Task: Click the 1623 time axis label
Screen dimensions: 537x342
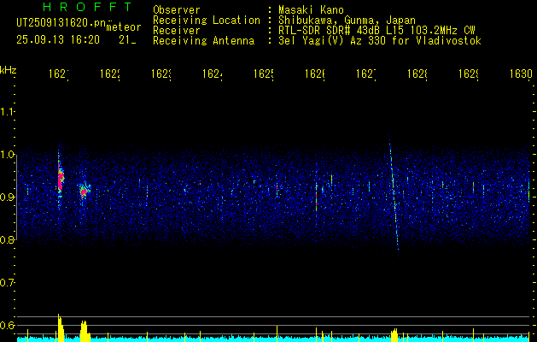Action: coord(161,74)
